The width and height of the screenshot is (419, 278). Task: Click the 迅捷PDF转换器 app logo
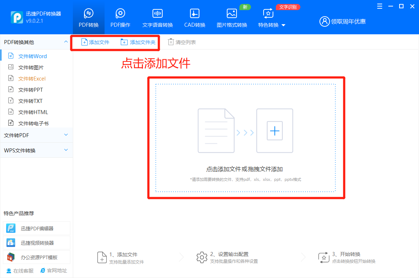pos(17,17)
